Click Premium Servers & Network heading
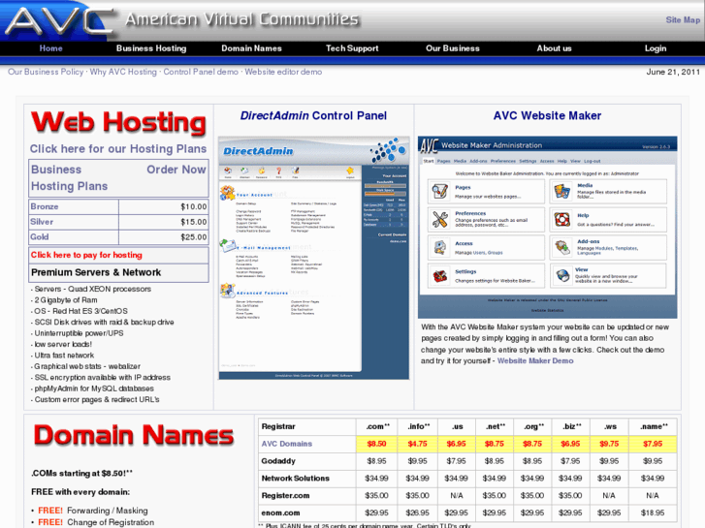Image resolution: width=705 pixels, height=528 pixels. click(96, 272)
